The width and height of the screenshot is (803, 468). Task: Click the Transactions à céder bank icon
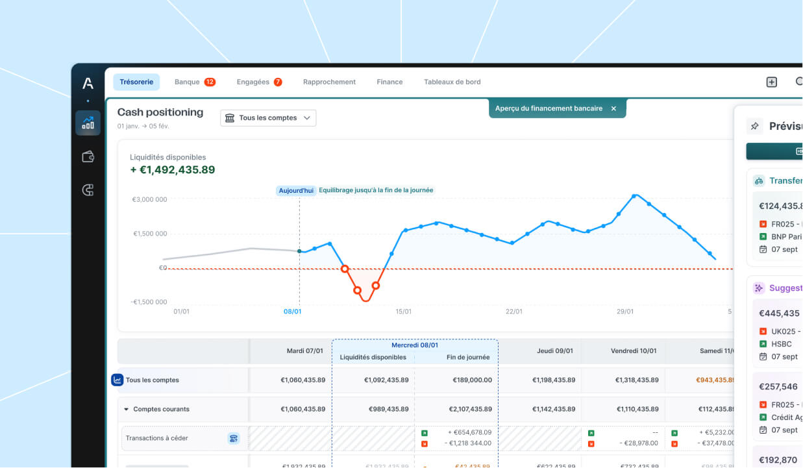(234, 439)
